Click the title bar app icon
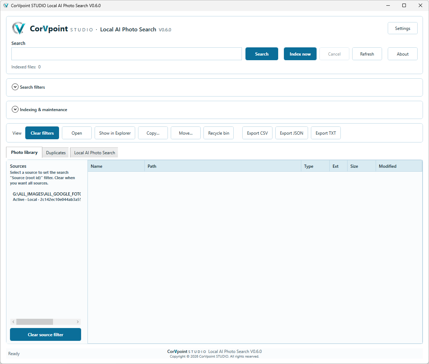This screenshot has width=429, height=364. pos(6,5)
